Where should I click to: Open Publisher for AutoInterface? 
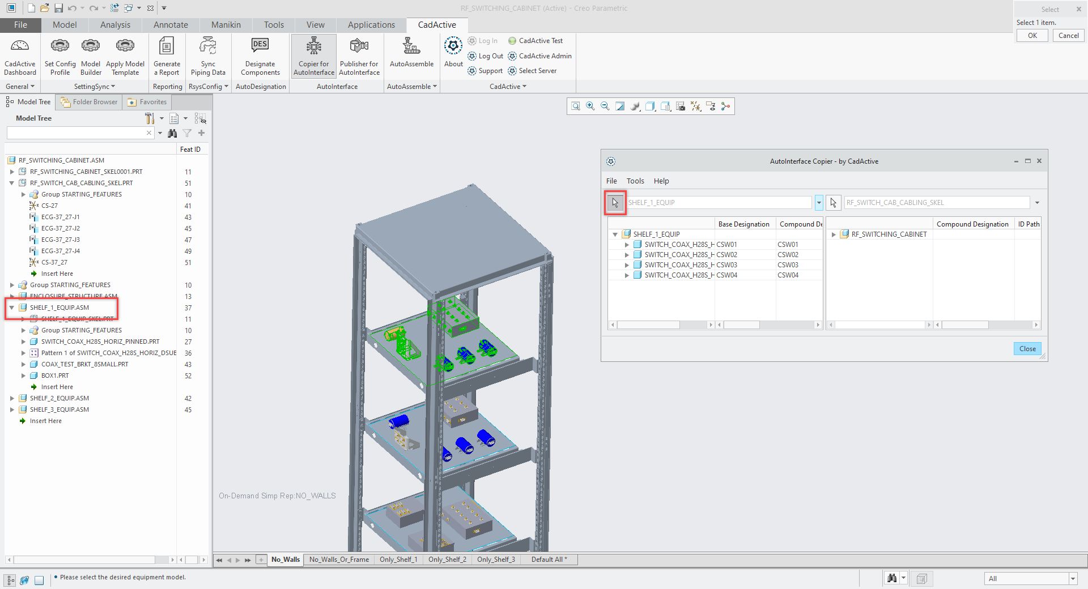pos(359,56)
